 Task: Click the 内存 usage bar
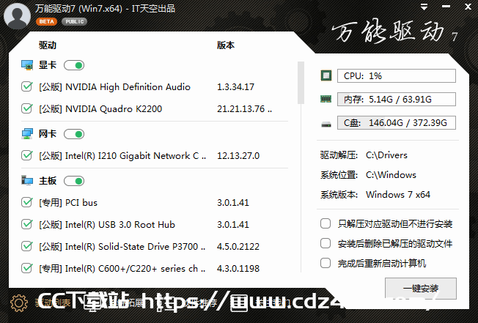coord(397,100)
